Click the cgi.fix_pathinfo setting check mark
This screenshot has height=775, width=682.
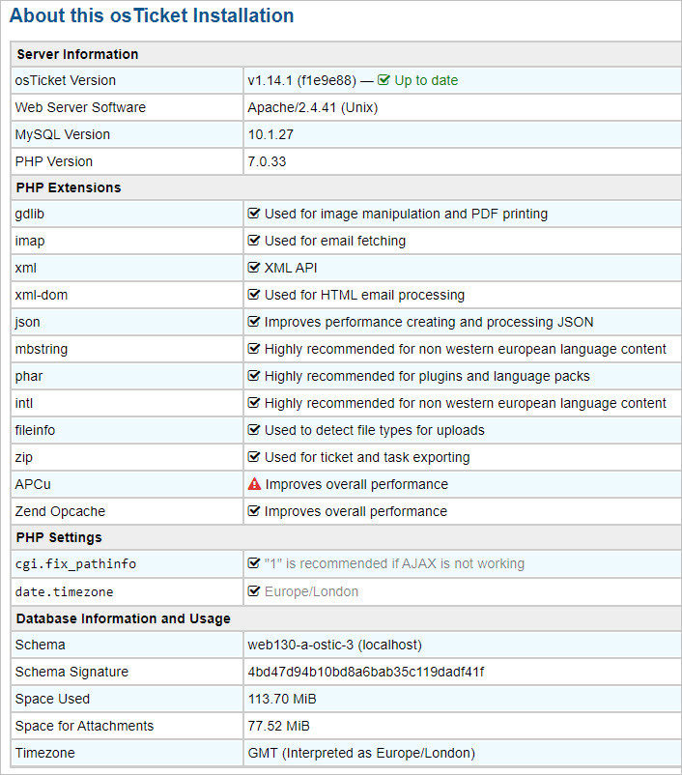(254, 563)
